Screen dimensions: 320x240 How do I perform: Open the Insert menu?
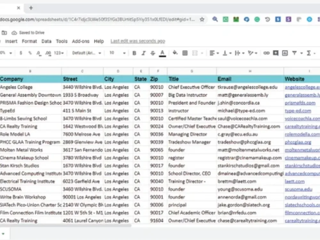coord(11,41)
